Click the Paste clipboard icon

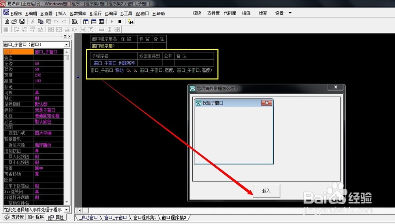pos(48,22)
